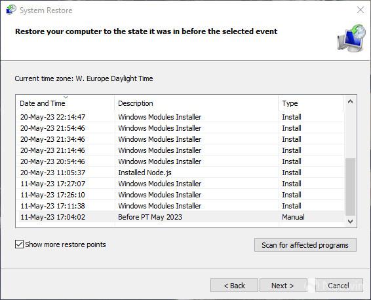The image size is (371, 300).
Task: Go to previous step with Back button
Action: pos(234,286)
